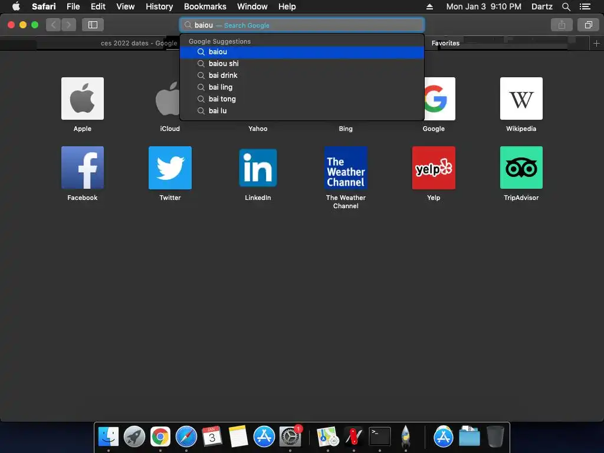Open the Yelp favorite tile
This screenshot has height=453, width=604.
point(434,168)
